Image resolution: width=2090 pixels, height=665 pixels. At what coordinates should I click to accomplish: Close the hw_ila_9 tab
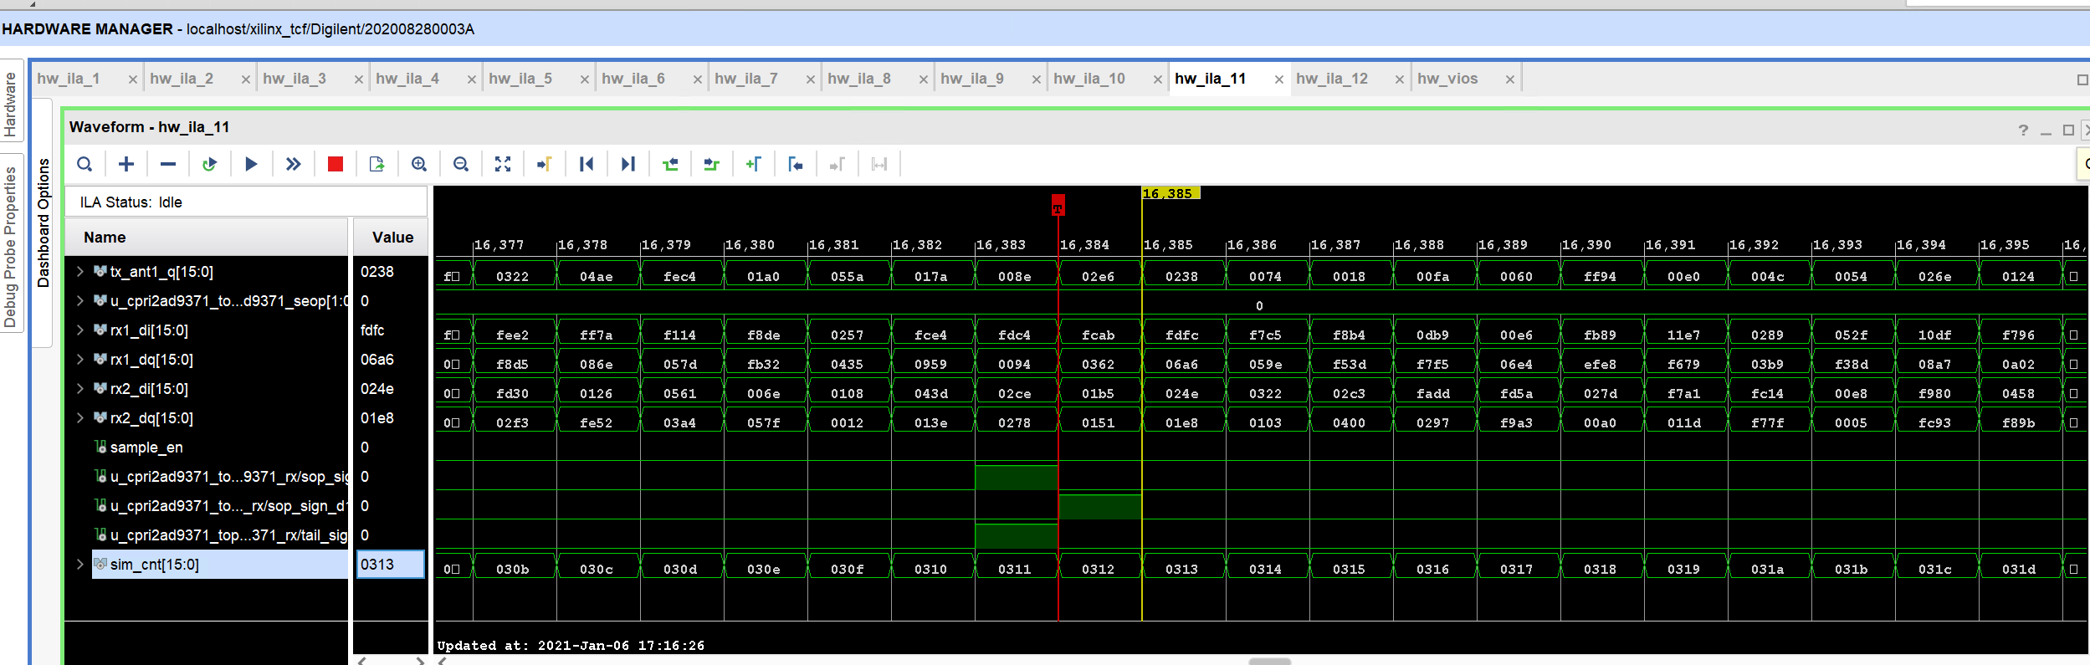(x=1037, y=79)
